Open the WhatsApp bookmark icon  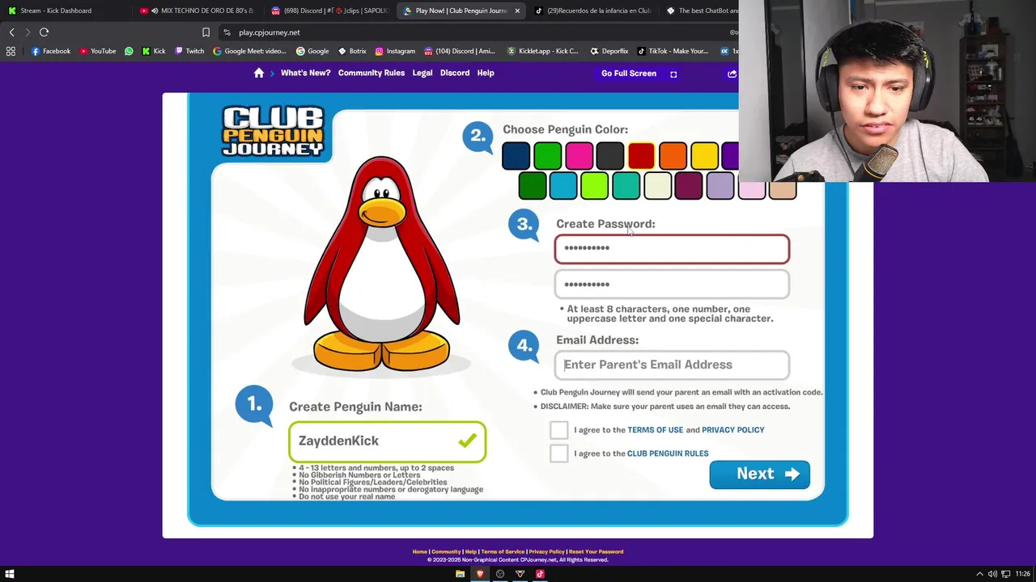click(x=129, y=51)
